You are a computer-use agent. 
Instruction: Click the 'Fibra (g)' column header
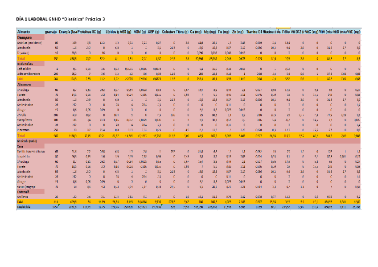(x=182, y=32)
